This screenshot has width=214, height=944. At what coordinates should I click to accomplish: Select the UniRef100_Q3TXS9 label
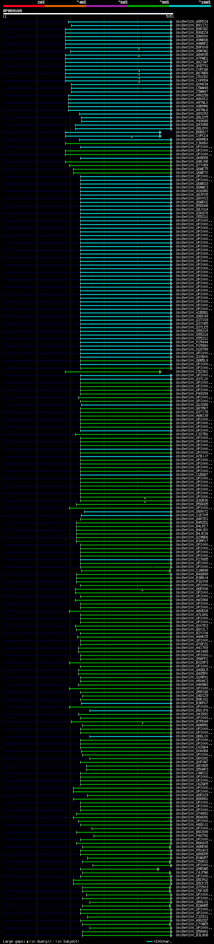click(x=192, y=320)
